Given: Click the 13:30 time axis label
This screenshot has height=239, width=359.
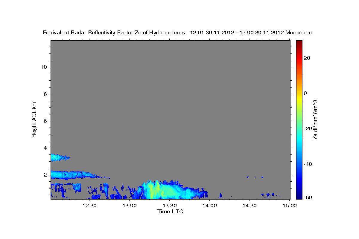Looking at the screenshot, I should pos(170,206).
